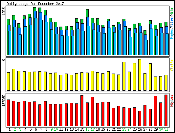Click the green hits bar top for day 16
Screen dimensions: 175x133
(x=87, y=13)
